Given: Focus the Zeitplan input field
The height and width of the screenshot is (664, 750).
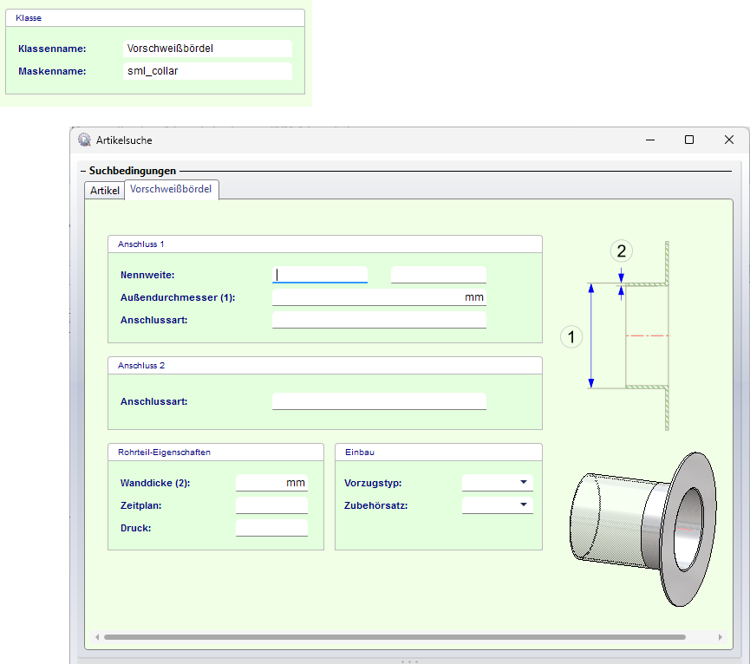Looking at the screenshot, I should click(x=271, y=505).
